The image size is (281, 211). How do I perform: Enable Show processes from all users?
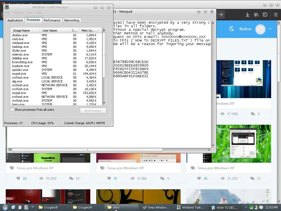click(12, 109)
